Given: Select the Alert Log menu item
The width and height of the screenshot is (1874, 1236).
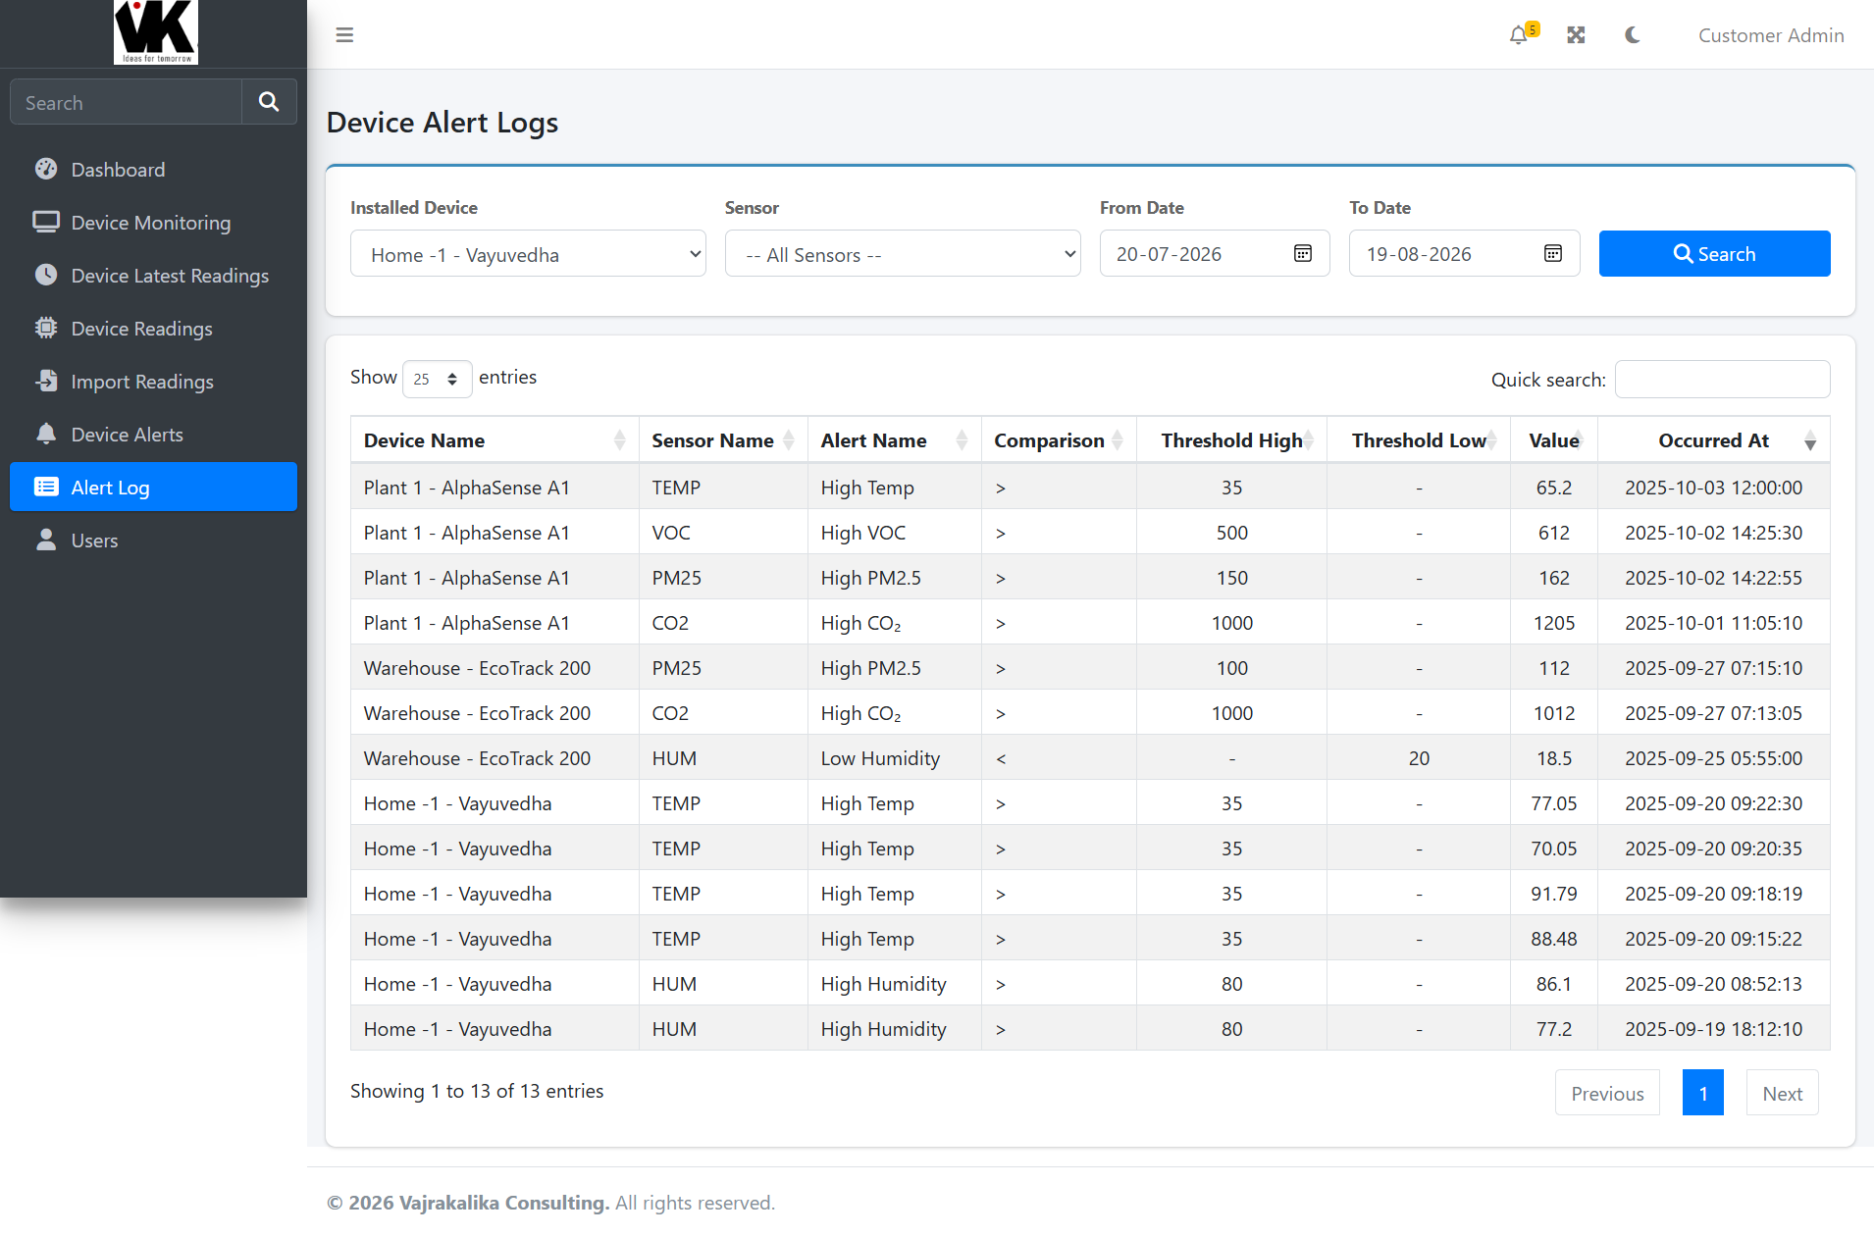Looking at the screenshot, I should [153, 488].
